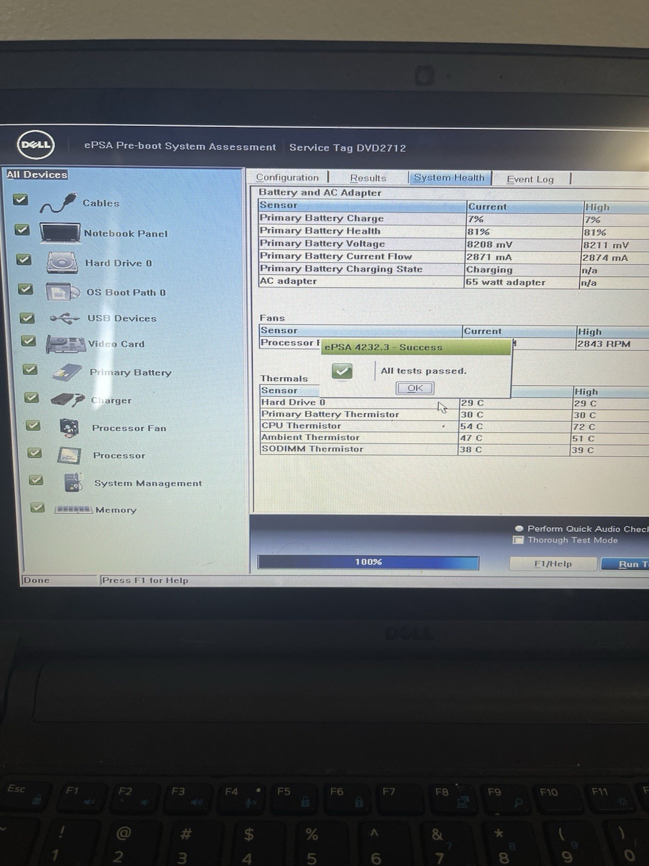The image size is (649, 866).
Task: Uncheck the Memory checkbox
Action: [37, 507]
